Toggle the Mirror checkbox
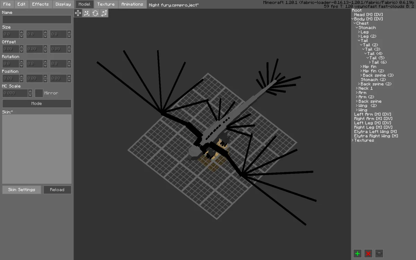Image resolution: width=416 pixels, height=260 pixels. pos(39,93)
